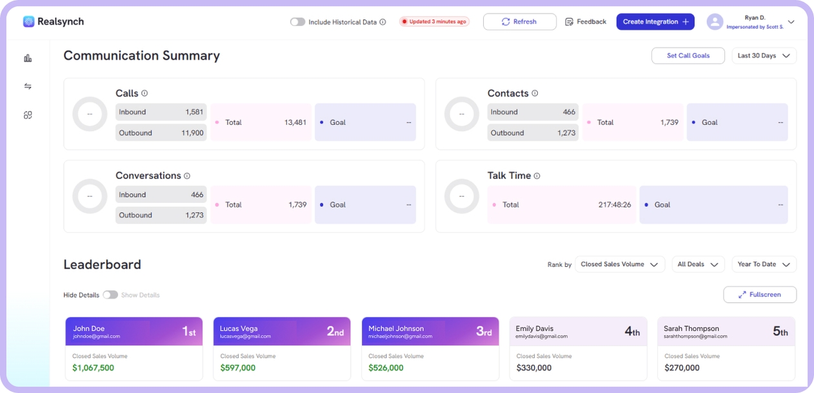Click the Create Integration button
Screen dimensions: 814x393
click(x=655, y=22)
